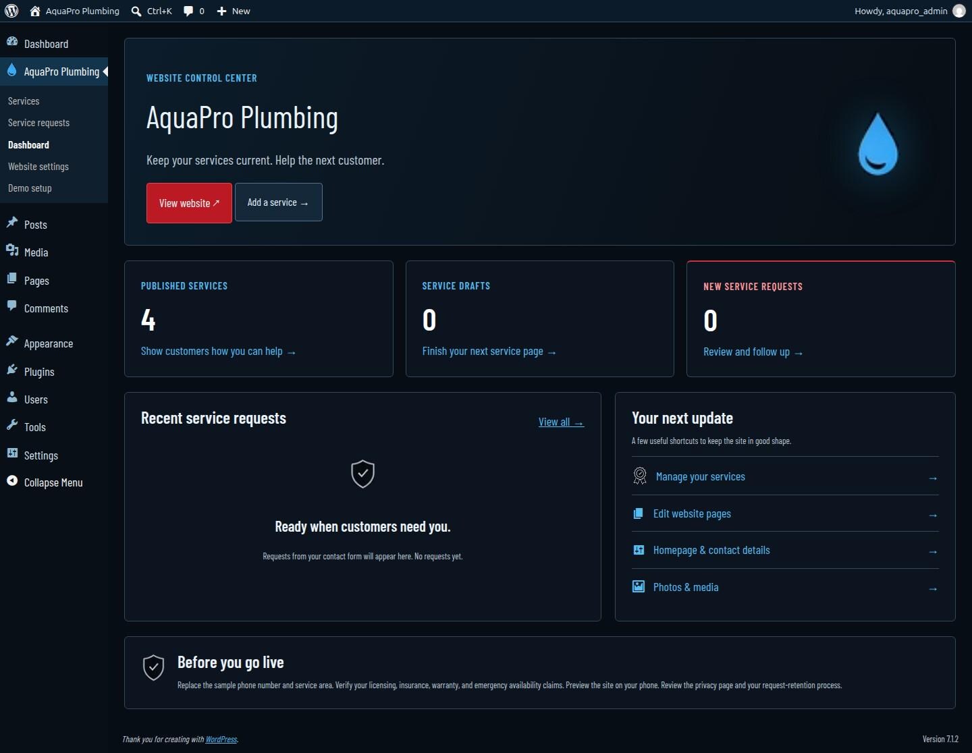Image resolution: width=972 pixels, height=753 pixels.
Task: Click the Settings sliders icon in sidebar
Action: (x=12, y=454)
